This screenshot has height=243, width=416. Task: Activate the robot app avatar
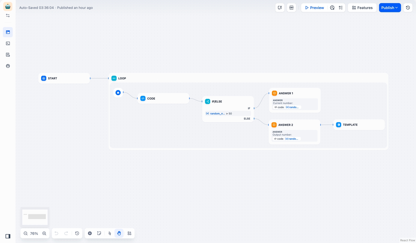(8, 6)
